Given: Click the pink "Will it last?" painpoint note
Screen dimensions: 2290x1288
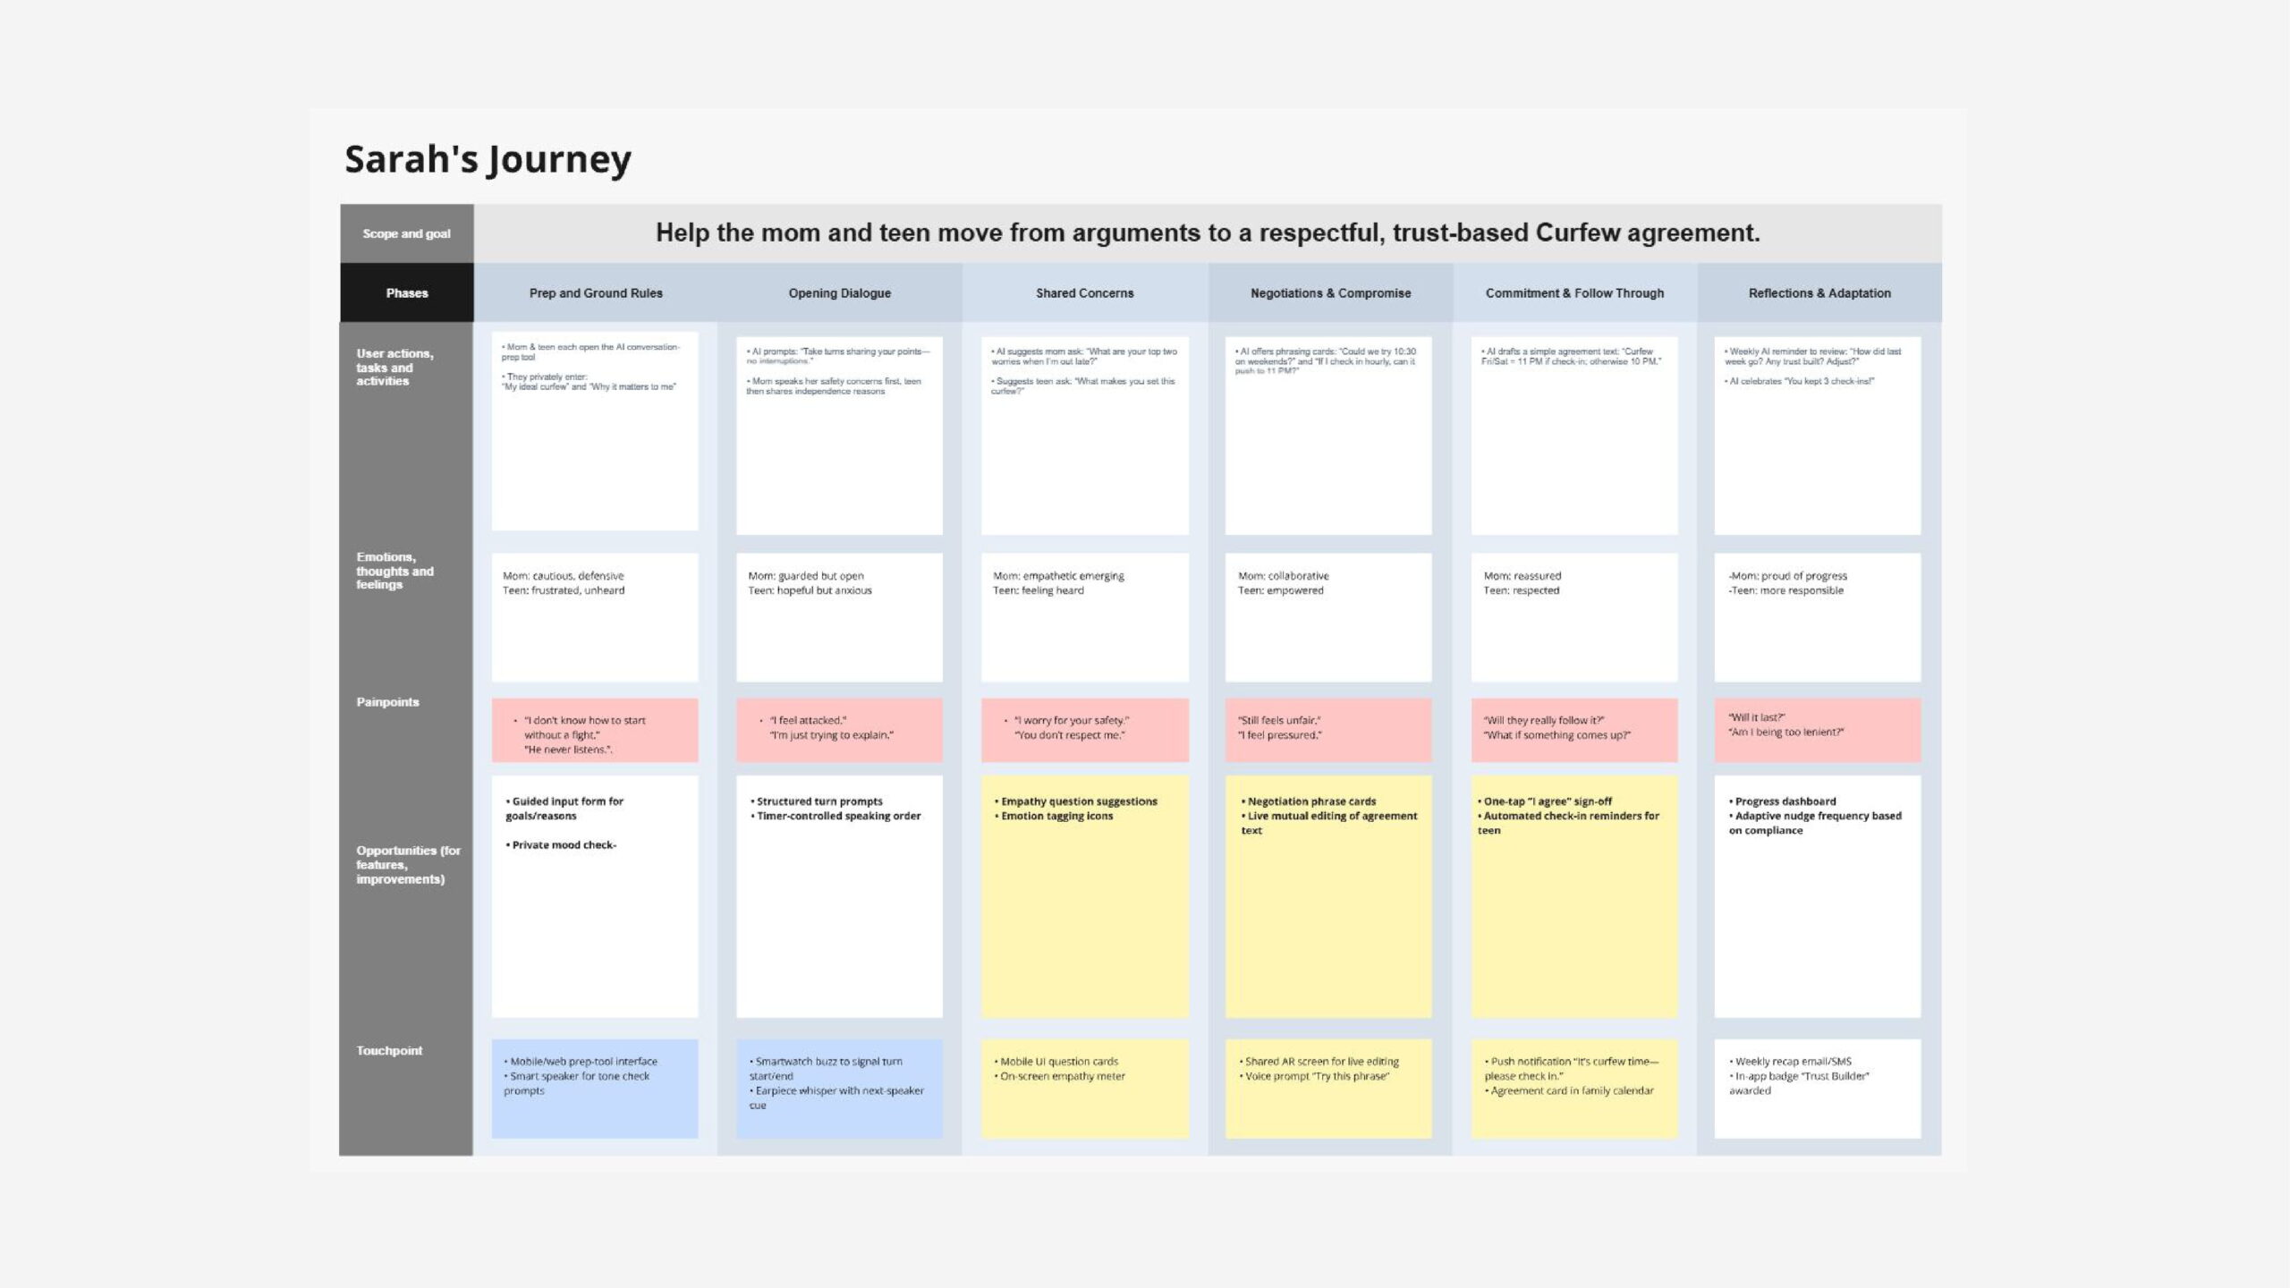Looking at the screenshot, I should pos(1817,730).
